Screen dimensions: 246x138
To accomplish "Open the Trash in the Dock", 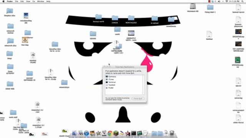I will 172,133.
